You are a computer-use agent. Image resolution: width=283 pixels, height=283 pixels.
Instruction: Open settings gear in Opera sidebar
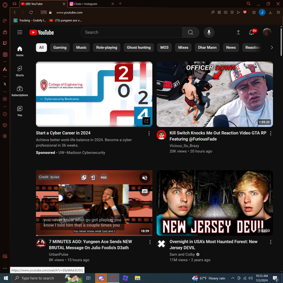click(x=5, y=136)
